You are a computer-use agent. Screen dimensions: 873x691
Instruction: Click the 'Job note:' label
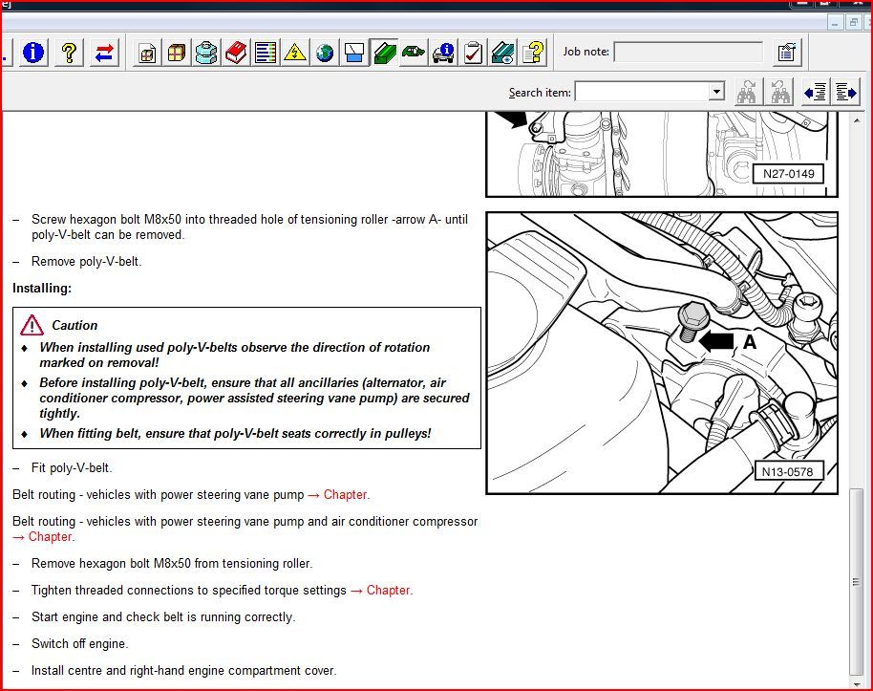tap(586, 52)
